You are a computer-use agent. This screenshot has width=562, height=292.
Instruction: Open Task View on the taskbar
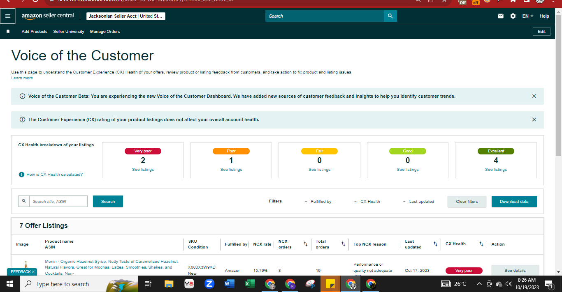(148, 284)
